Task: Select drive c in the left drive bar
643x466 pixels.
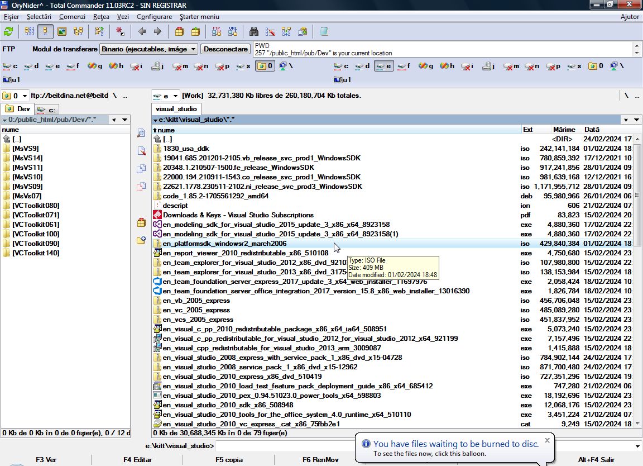Action: [10, 66]
